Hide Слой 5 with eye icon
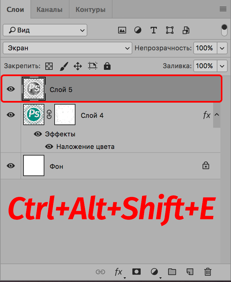 point(11,89)
